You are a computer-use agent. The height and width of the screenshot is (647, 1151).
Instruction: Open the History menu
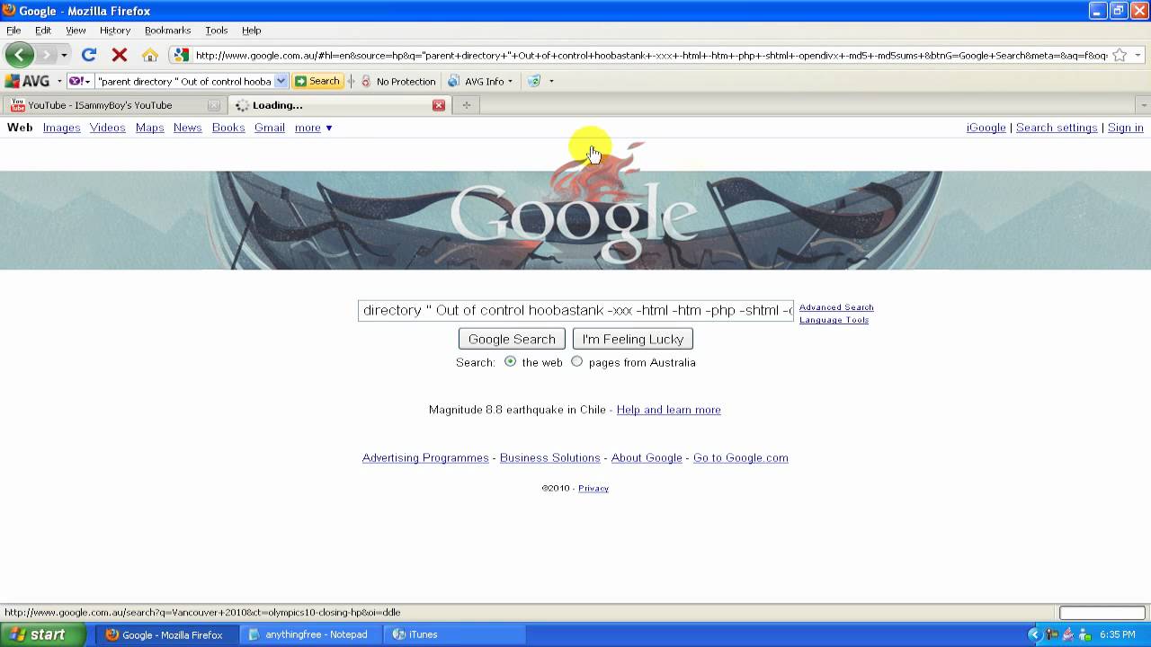115,30
